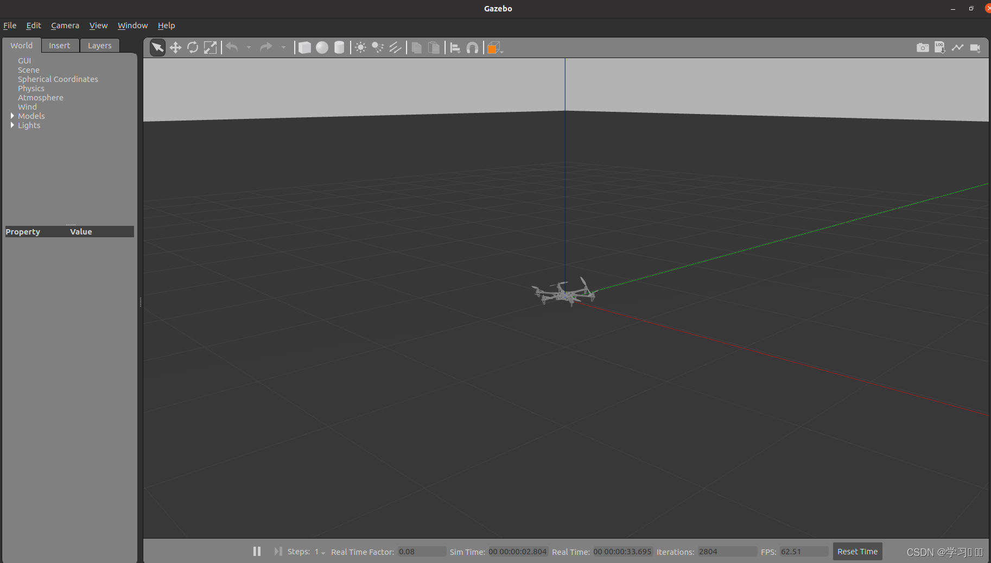Click the undo arrow icon
This screenshot has height=563, width=991.
[232, 48]
